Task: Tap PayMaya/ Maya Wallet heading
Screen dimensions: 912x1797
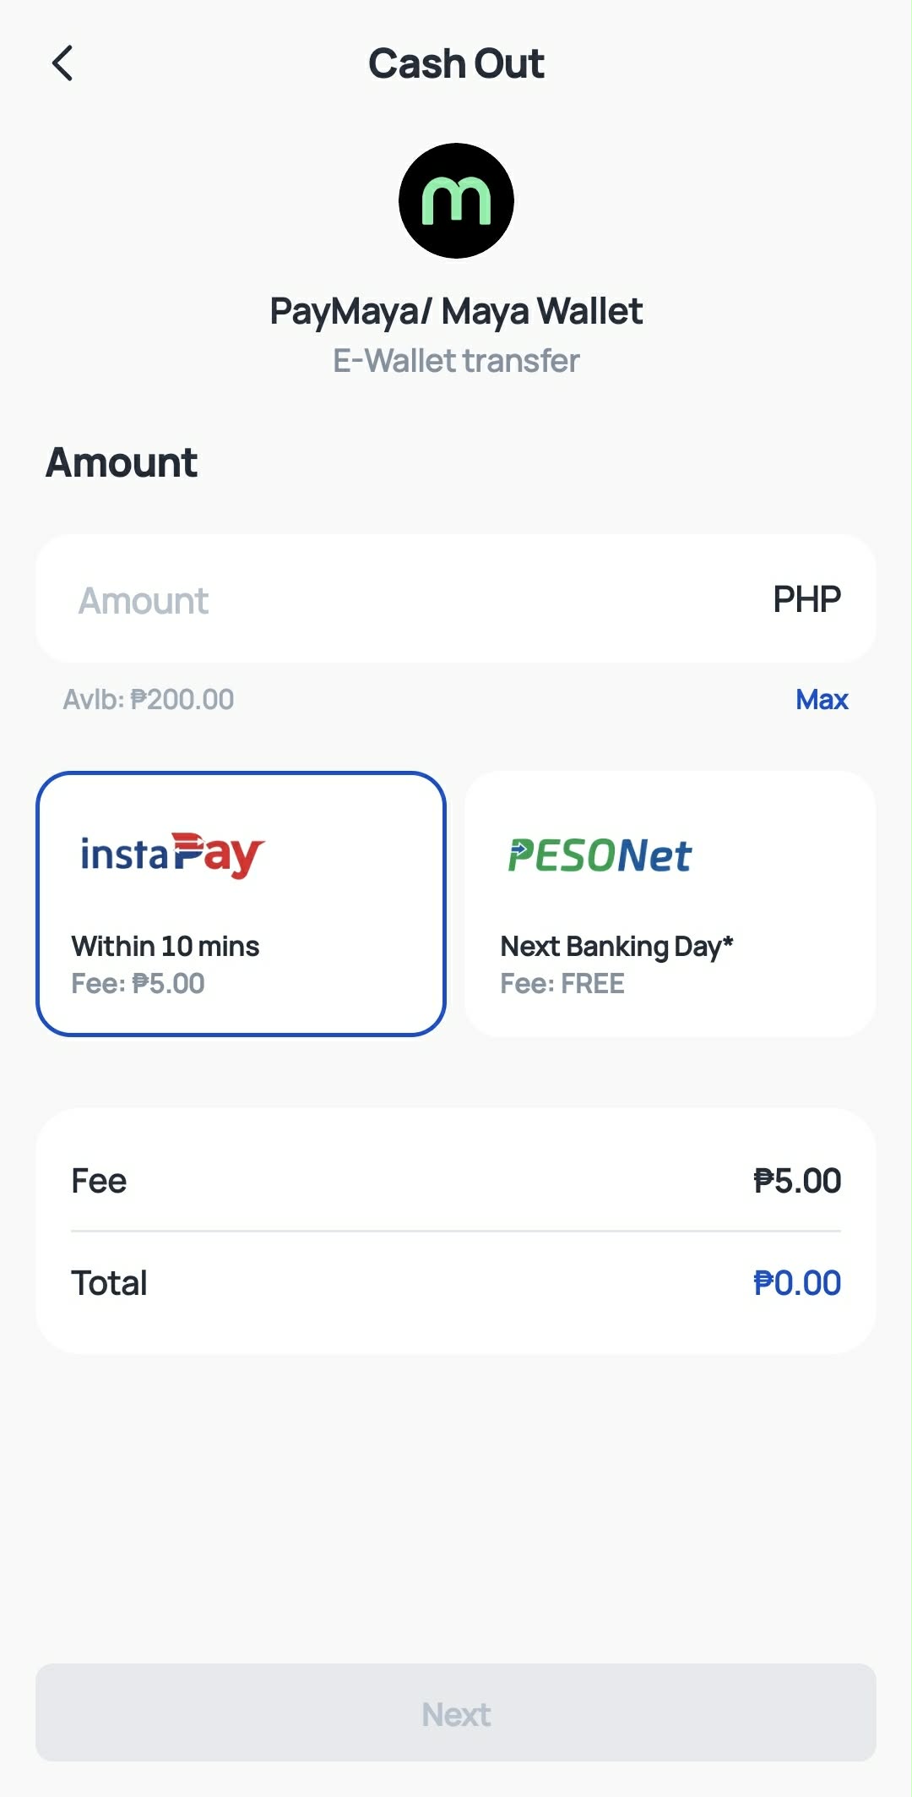Action: [x=456, y=311]
